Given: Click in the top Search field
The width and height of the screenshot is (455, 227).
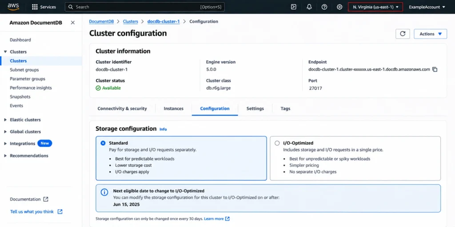Looking at the screenshot, I should (x=144, y=7).
